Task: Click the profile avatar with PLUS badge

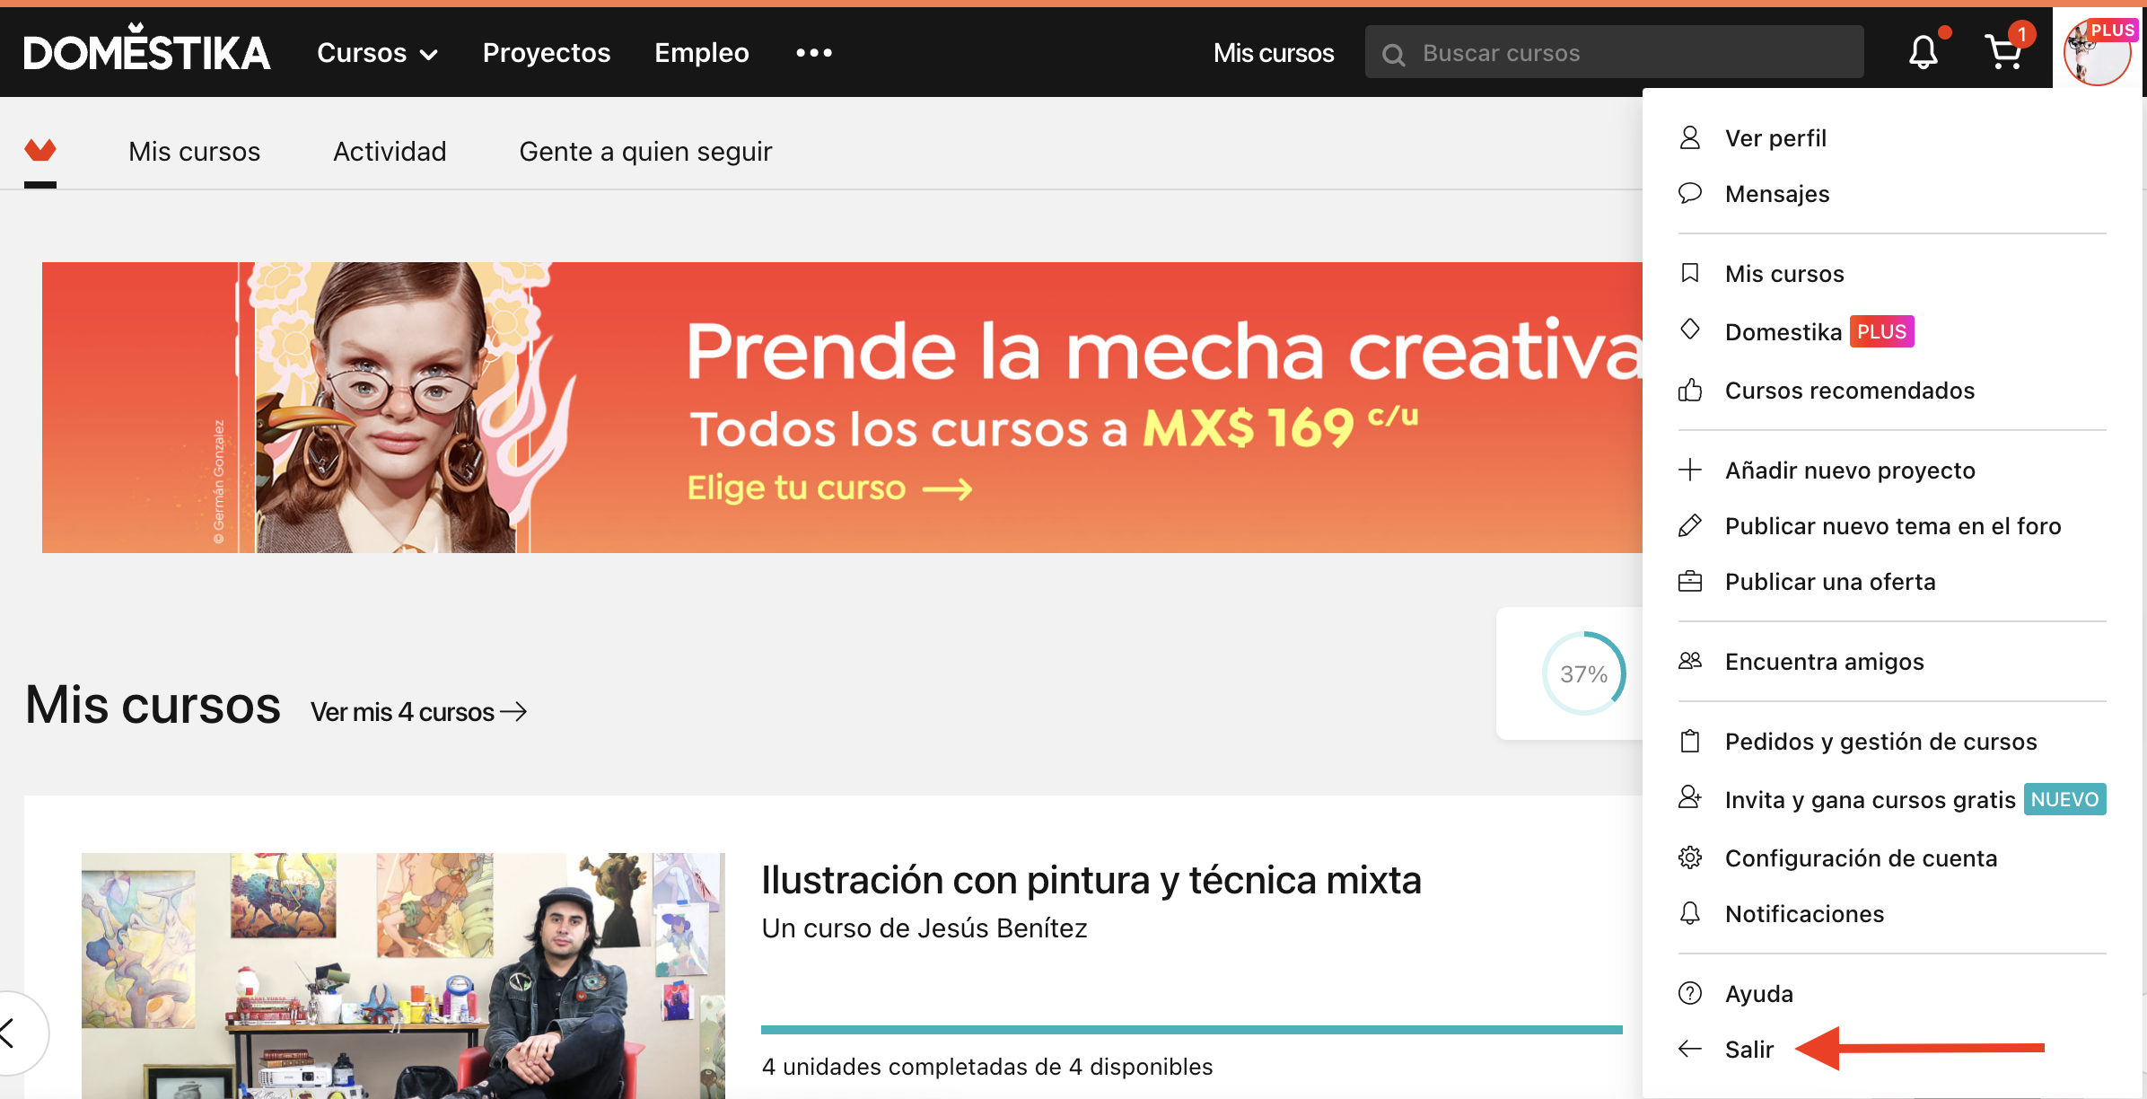Action: (2097, 52)
